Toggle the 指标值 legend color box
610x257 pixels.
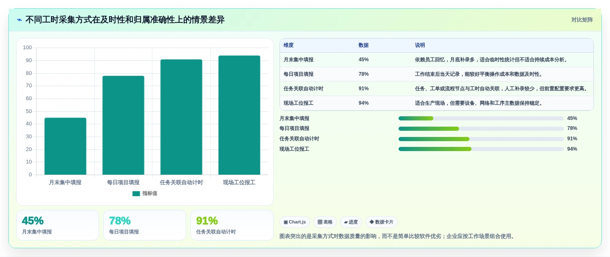(136, 194)
